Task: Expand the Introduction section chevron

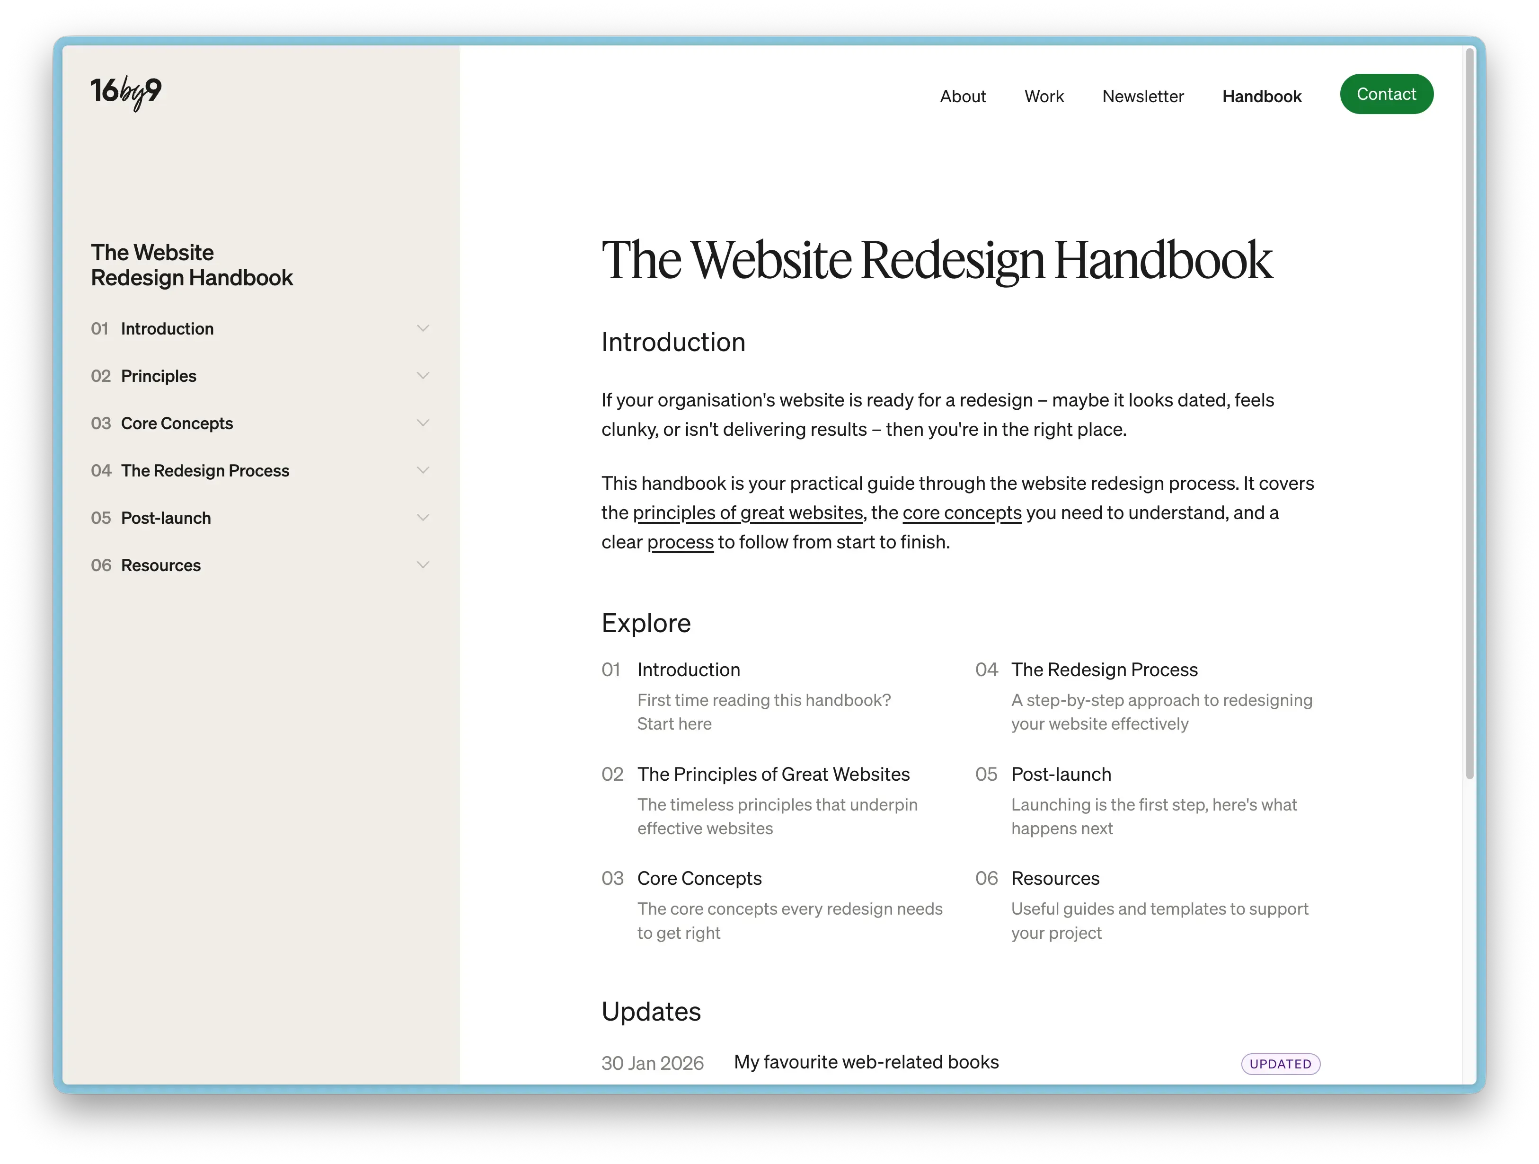Action: 423,327
